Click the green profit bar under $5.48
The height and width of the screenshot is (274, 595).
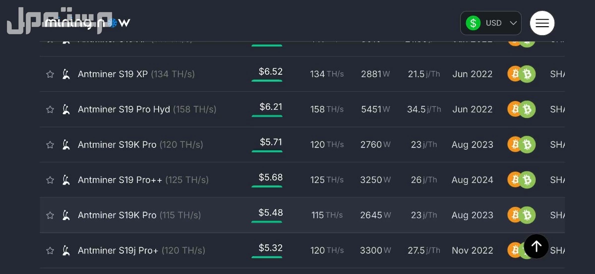point(267,222)
